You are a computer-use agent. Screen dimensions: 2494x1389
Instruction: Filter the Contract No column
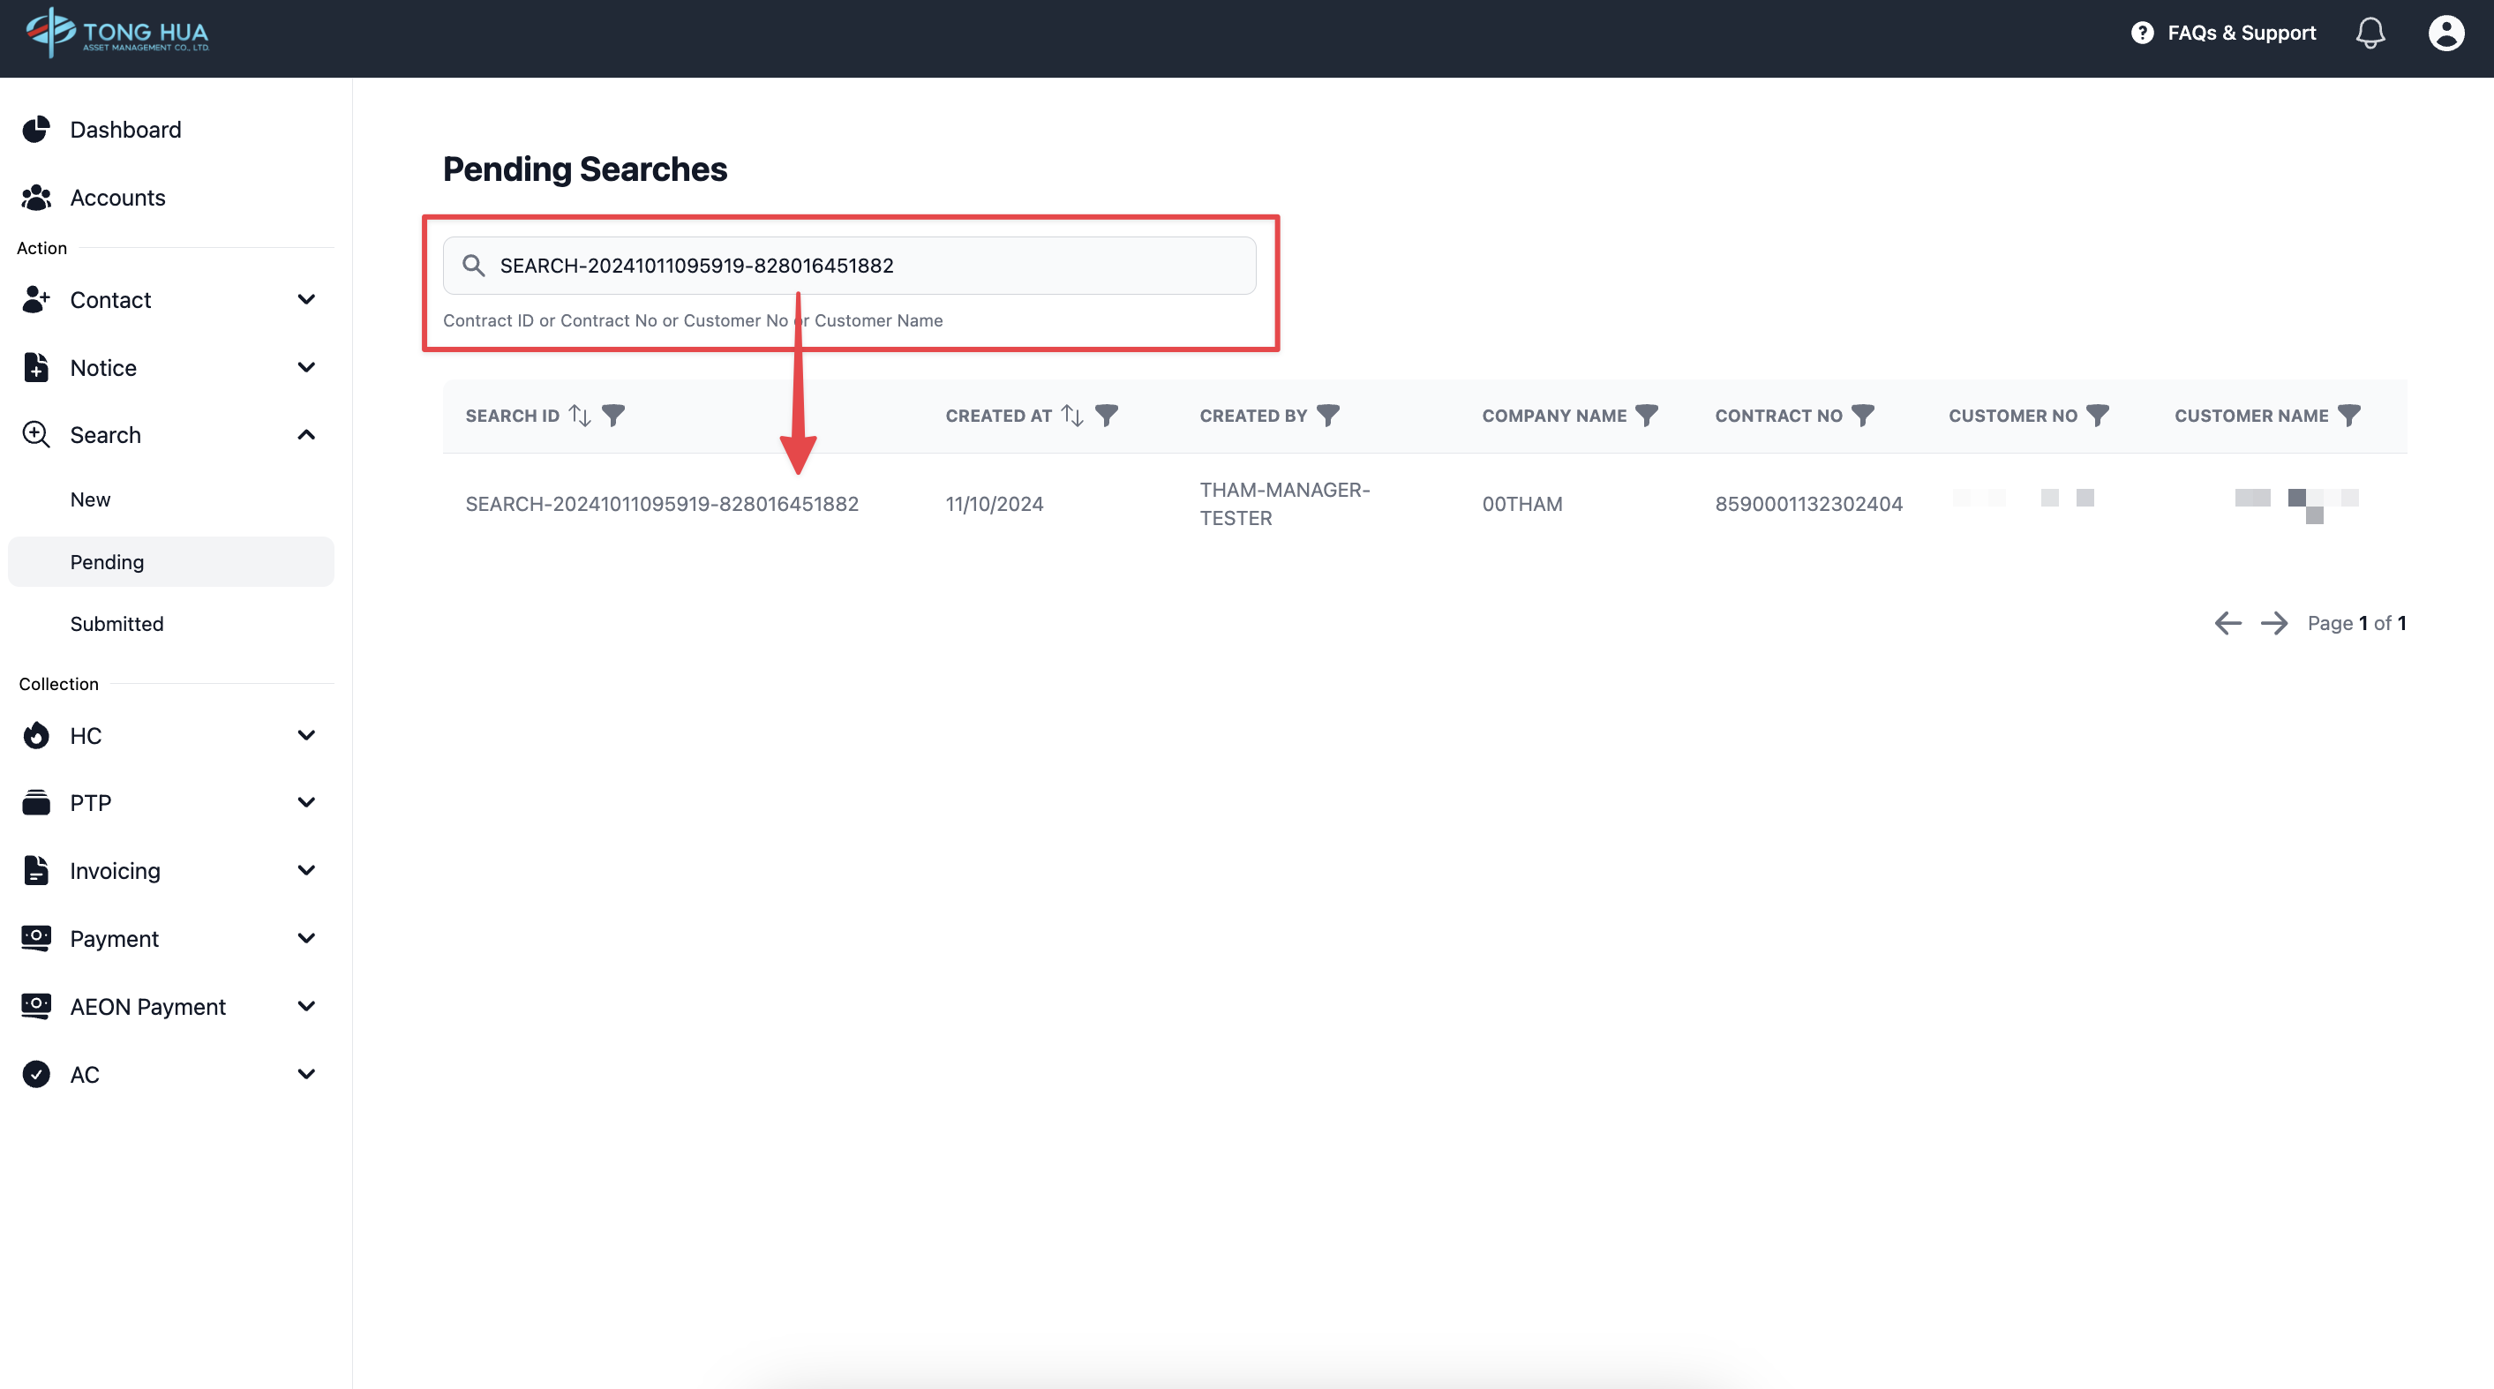pos(1862,416)
